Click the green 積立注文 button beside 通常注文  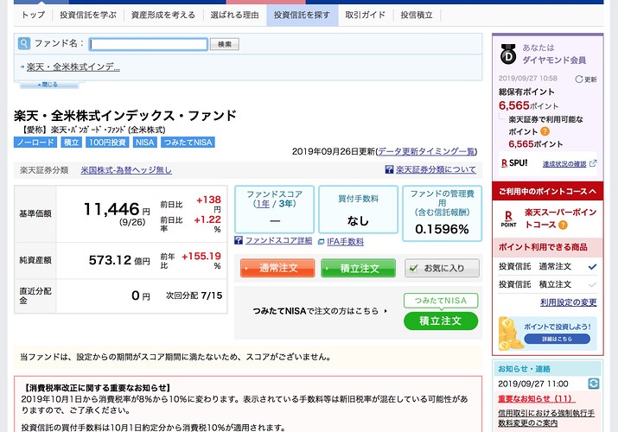[x=358, y=268]
